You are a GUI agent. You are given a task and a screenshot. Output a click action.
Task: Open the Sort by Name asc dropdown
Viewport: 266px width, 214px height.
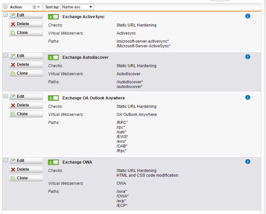[77, 7]
